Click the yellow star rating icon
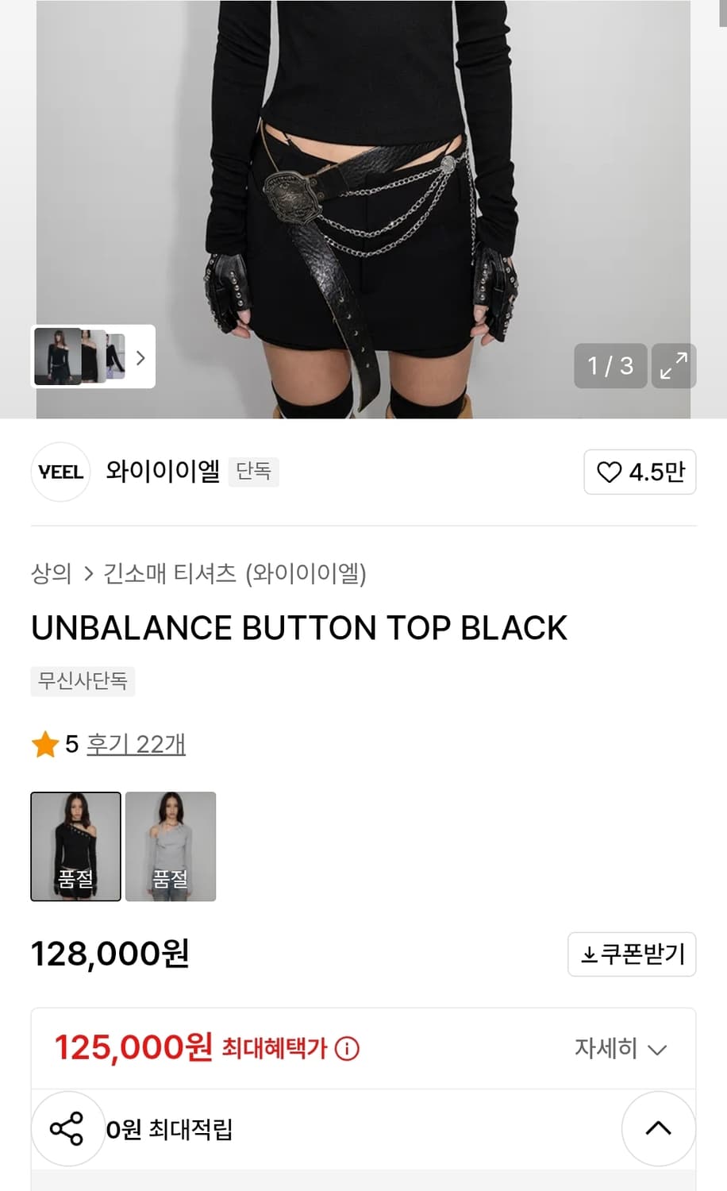 45,745
